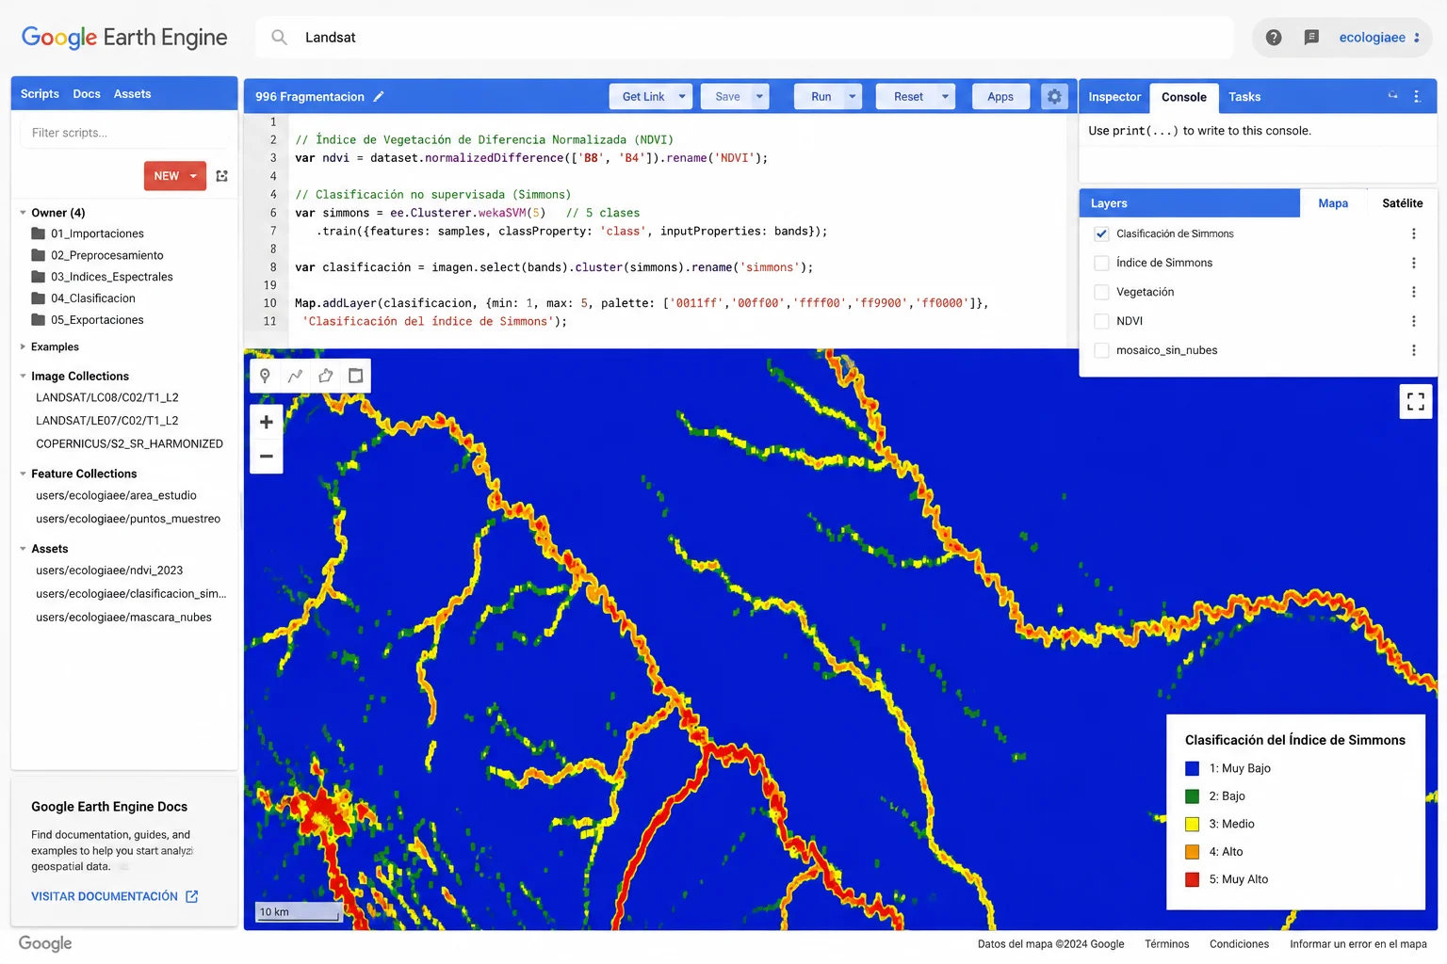Select the draw polygon map tool
This screenshot has width=1447, height=964.
pyautogui.click(x=326, y=376)
